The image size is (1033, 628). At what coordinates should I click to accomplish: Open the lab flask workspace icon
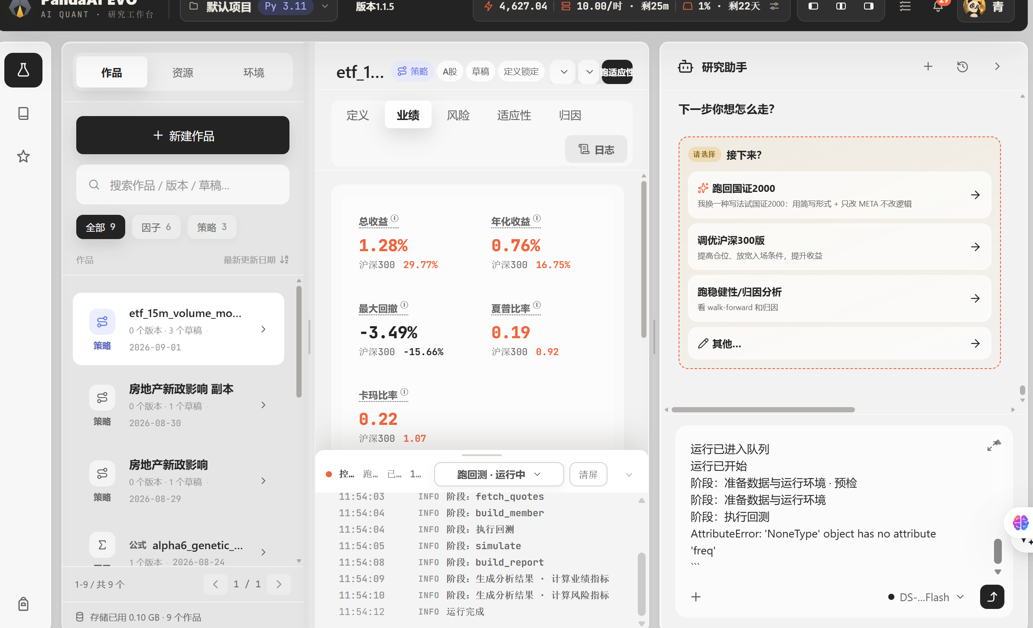[23, 70]
